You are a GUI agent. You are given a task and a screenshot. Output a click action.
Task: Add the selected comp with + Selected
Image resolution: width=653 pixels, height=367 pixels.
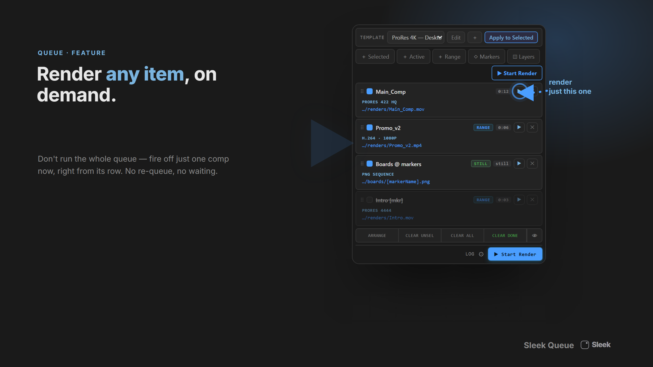[375, 57]
